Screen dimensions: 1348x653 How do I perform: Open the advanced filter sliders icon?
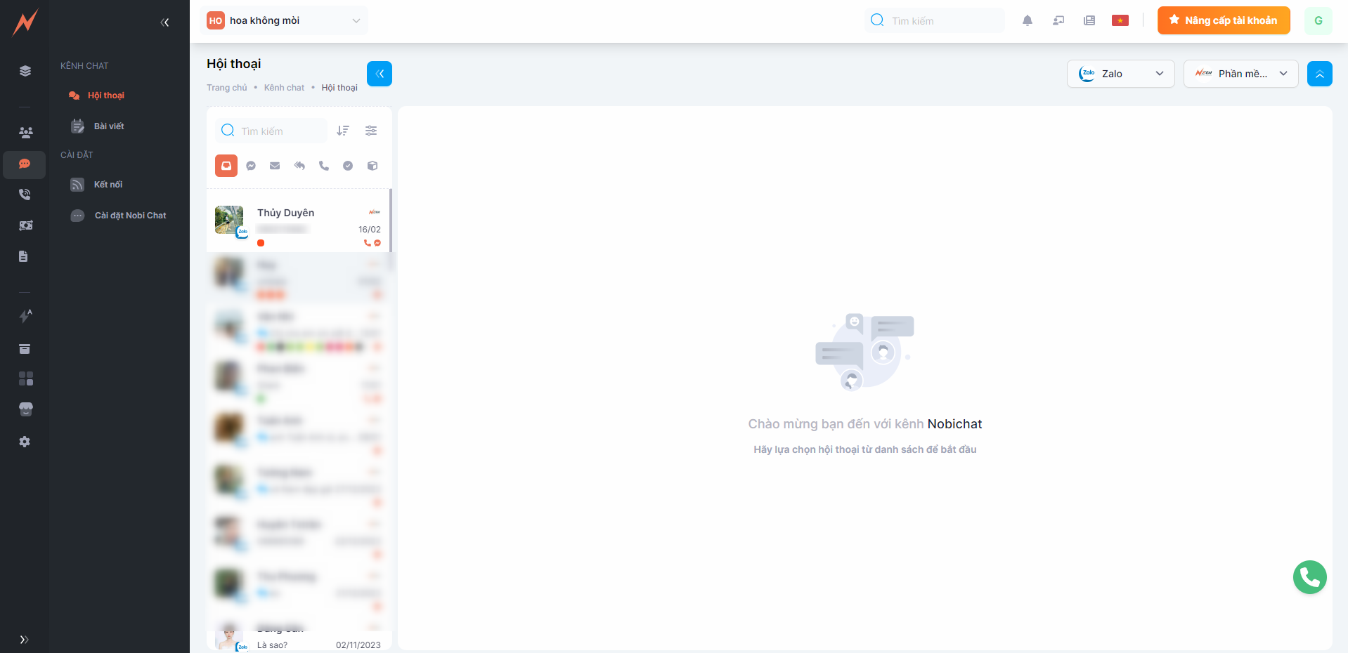click(371, 131)
